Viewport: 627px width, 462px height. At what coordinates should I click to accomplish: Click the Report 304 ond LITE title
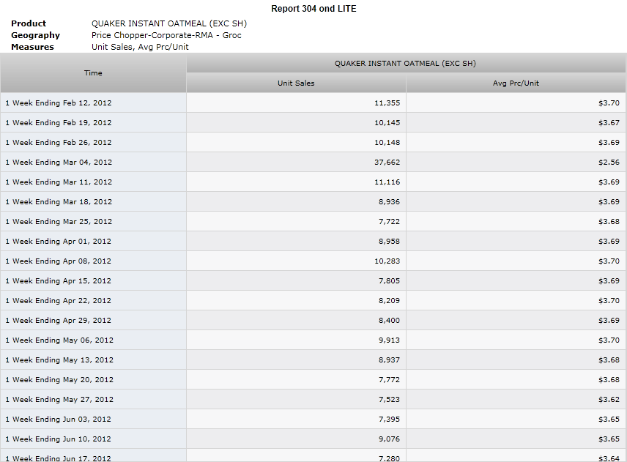point(313,9)
